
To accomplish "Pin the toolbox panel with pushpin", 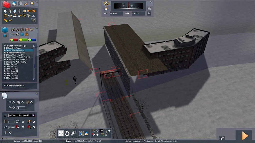I will (x=37, y=2).
